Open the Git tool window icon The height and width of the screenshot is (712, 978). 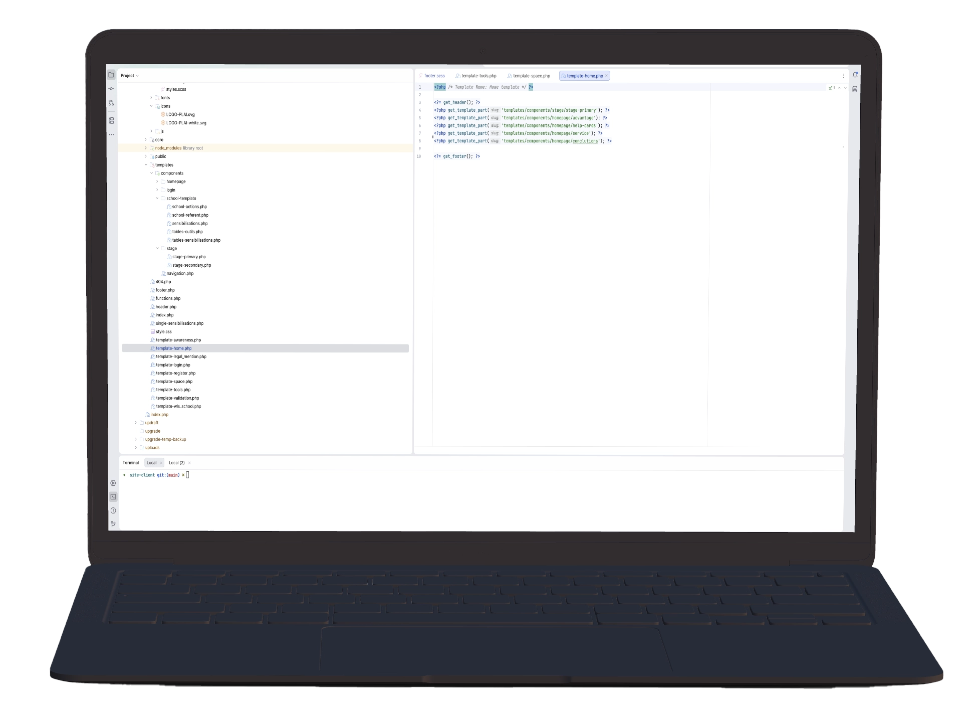(113, 524)
